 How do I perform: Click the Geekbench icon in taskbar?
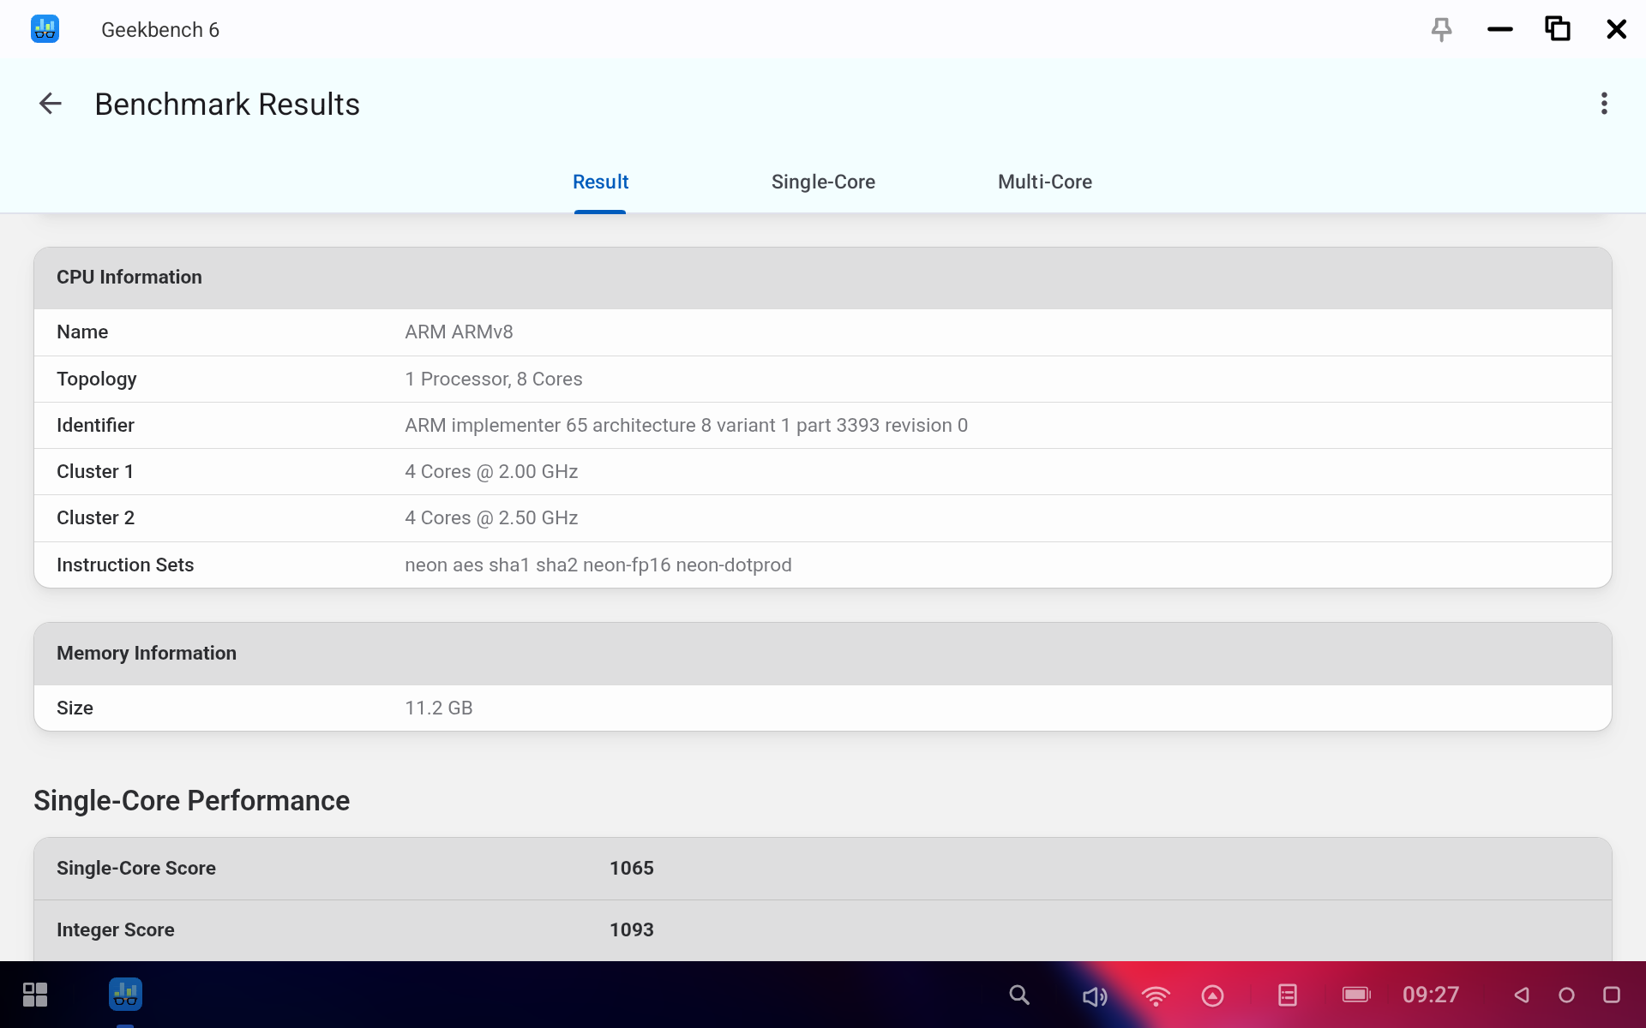125,995
